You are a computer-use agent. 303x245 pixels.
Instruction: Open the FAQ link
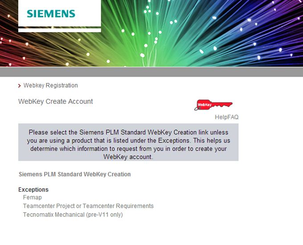pos(233,117)
